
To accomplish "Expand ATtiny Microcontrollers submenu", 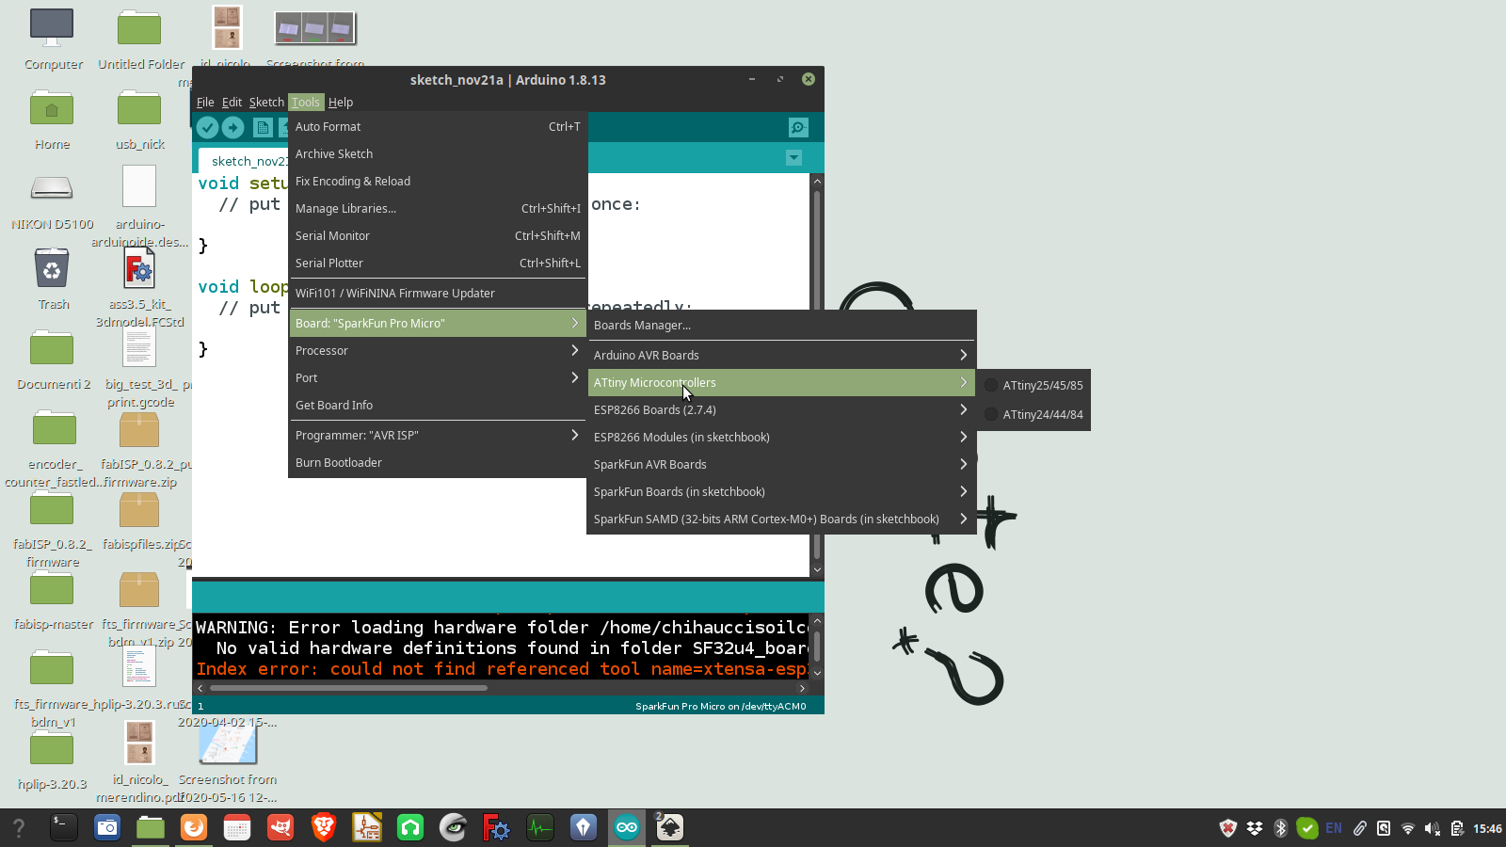I will [x=781, y=382].
